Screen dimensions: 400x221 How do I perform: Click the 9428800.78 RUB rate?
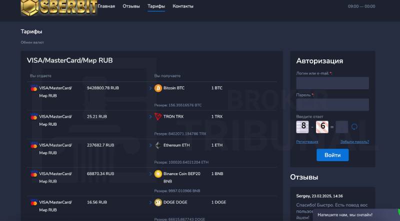coord(103,88)
